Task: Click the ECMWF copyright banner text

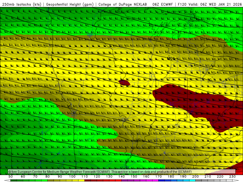Action: tap(100, 172)
